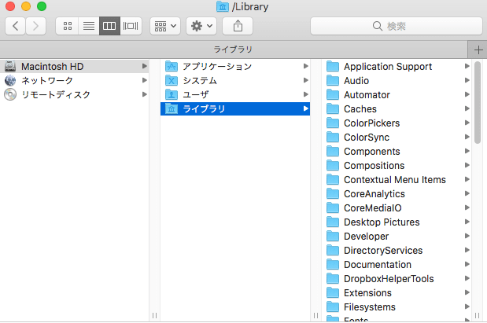Open Contextual Menu Items folder icon
The width and height of the screenshot is (487, 323).
pos(333,179)
